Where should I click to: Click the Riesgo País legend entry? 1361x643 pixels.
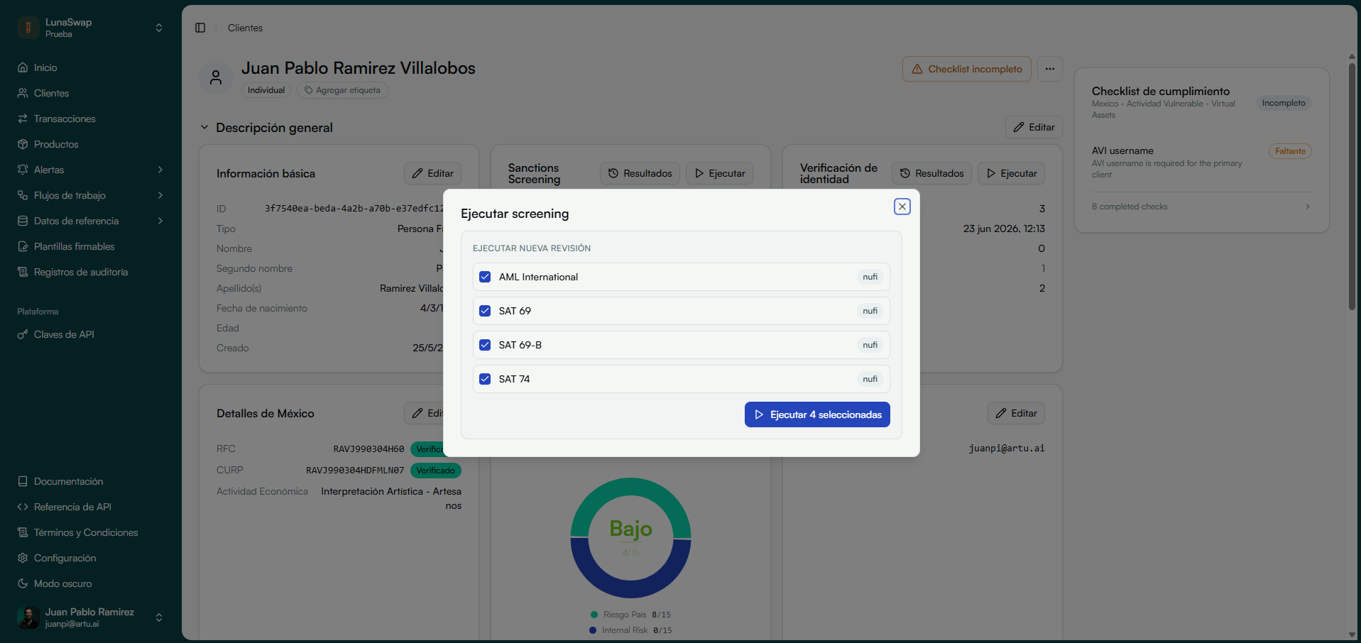pos(630,615)
